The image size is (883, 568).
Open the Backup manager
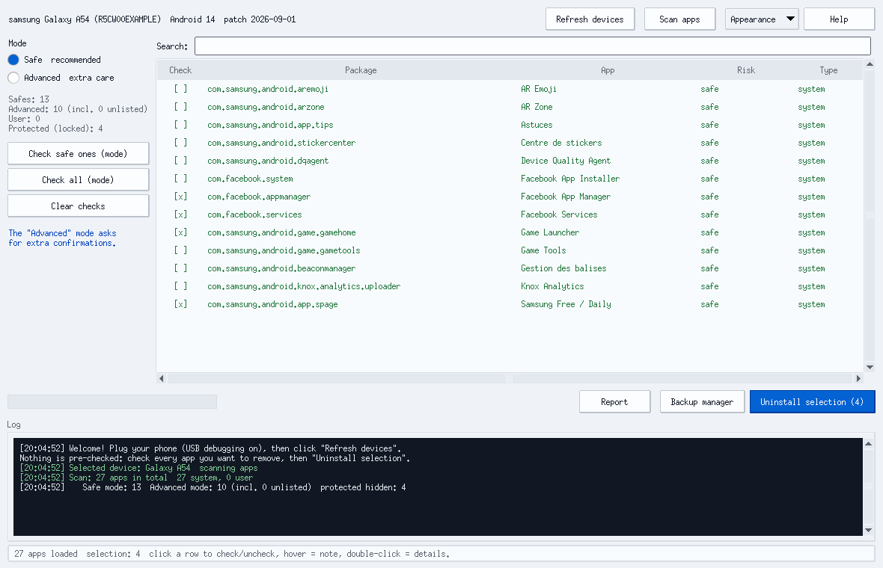tap(702, 401)
